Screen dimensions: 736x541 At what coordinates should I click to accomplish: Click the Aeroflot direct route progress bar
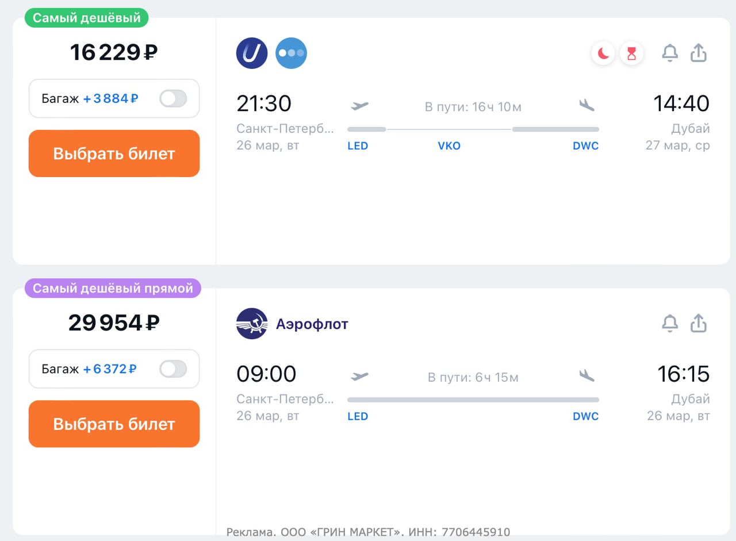point(473,400)
